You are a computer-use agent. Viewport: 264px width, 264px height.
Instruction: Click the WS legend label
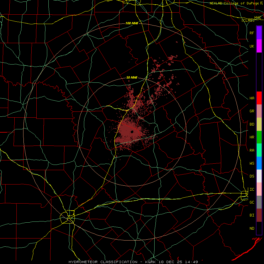coord(252,163)
